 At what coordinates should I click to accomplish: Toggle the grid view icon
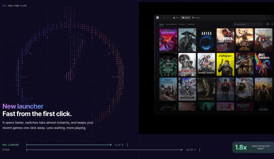[x=272, y=24]
